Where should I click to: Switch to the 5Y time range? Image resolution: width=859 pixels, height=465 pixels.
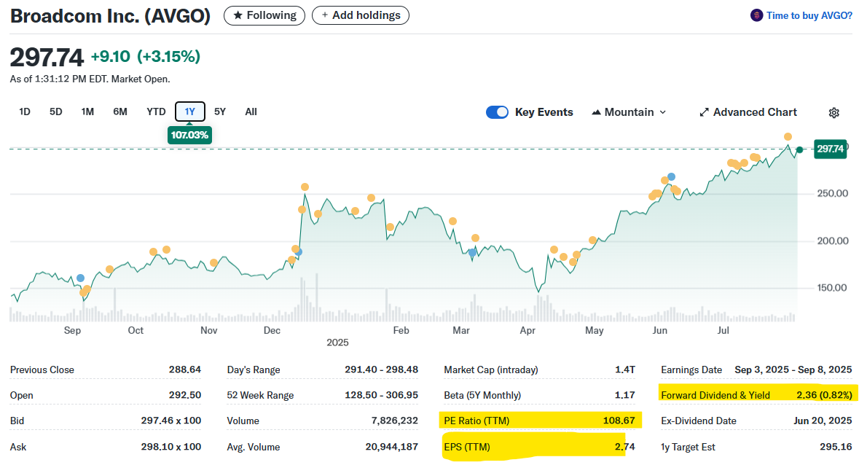220,112
